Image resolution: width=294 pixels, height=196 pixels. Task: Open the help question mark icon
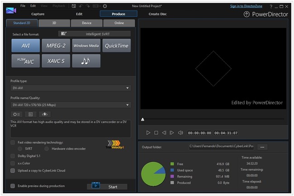click(x=271, y=7)
